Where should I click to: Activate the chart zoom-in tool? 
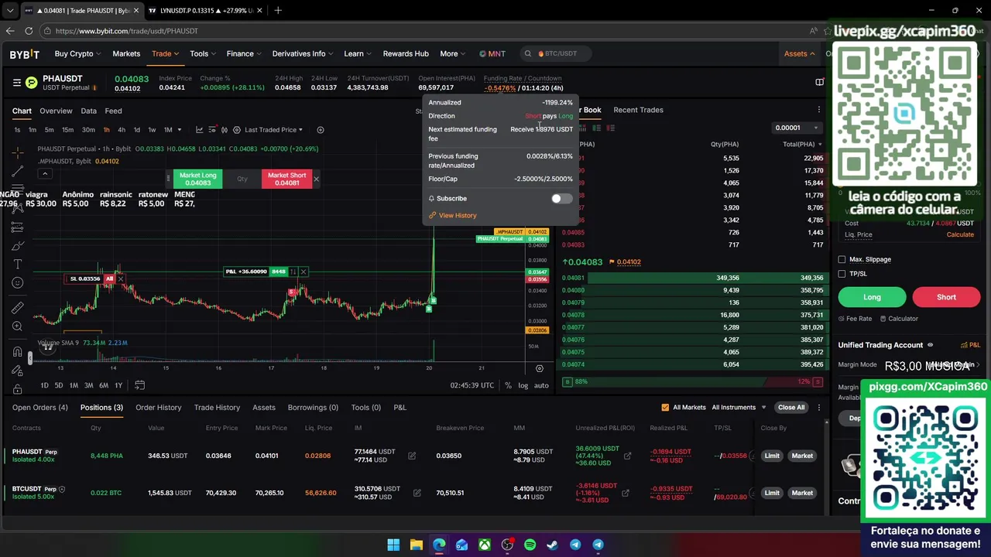pos(17,326)
